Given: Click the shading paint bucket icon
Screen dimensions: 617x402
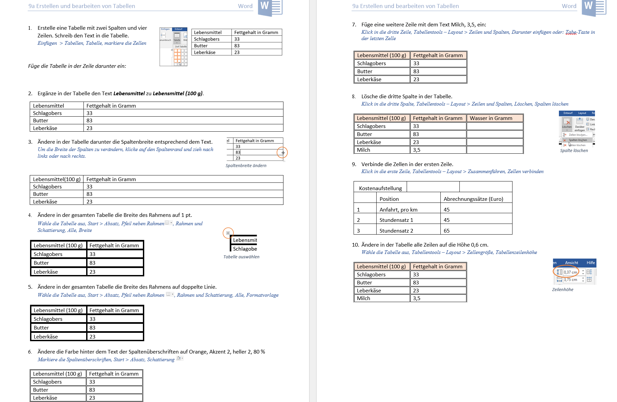Looking at the screenshot, I should 179,358.
